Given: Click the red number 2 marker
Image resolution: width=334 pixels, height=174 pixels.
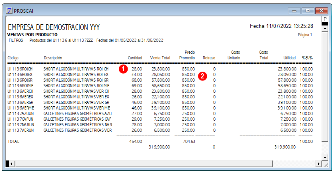Looking at the screenshot, I should coord(202,76).
